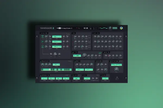Toggle the Glide power button
The width and height of the screenshot is (163, 108).
73,75
